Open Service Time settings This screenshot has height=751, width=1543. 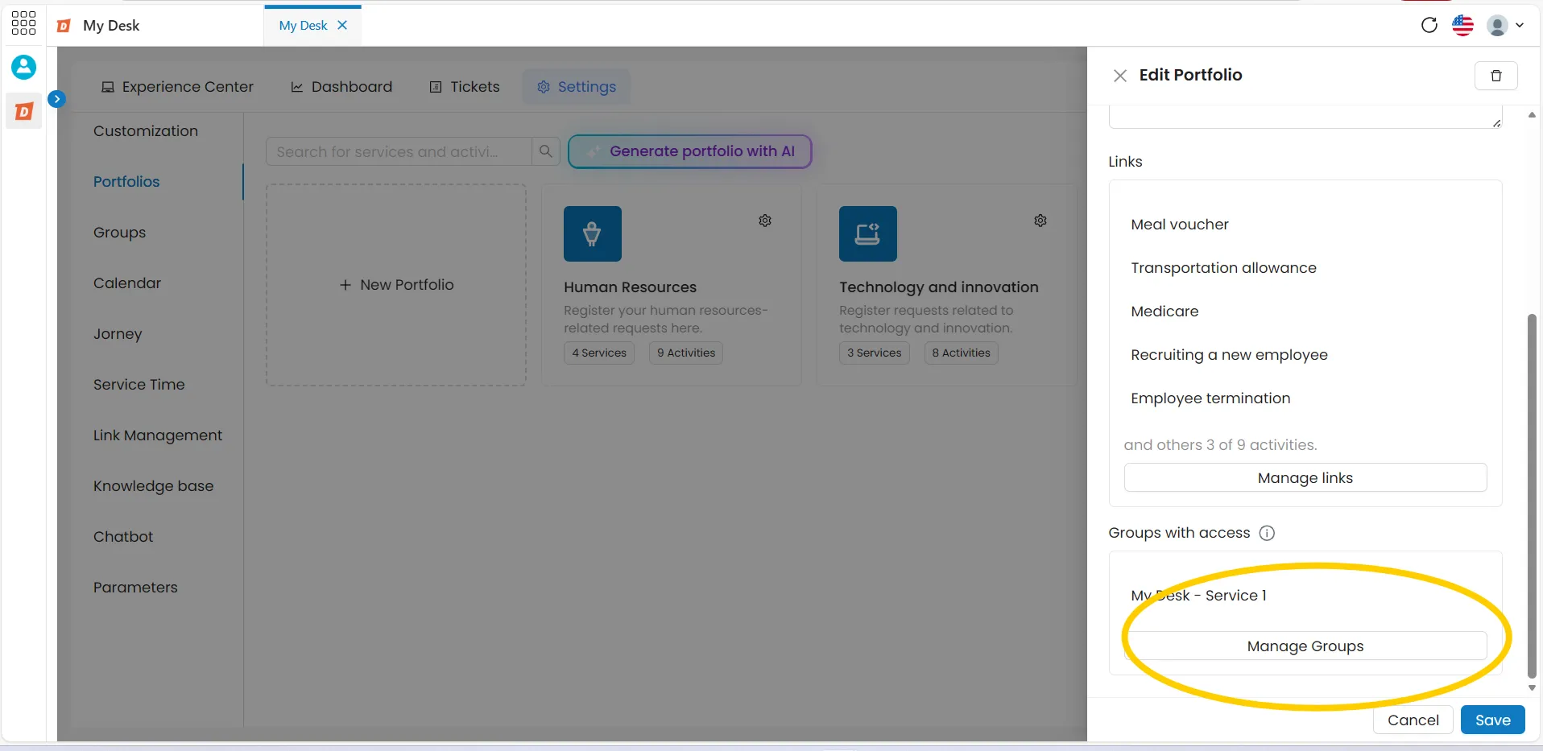139,385
